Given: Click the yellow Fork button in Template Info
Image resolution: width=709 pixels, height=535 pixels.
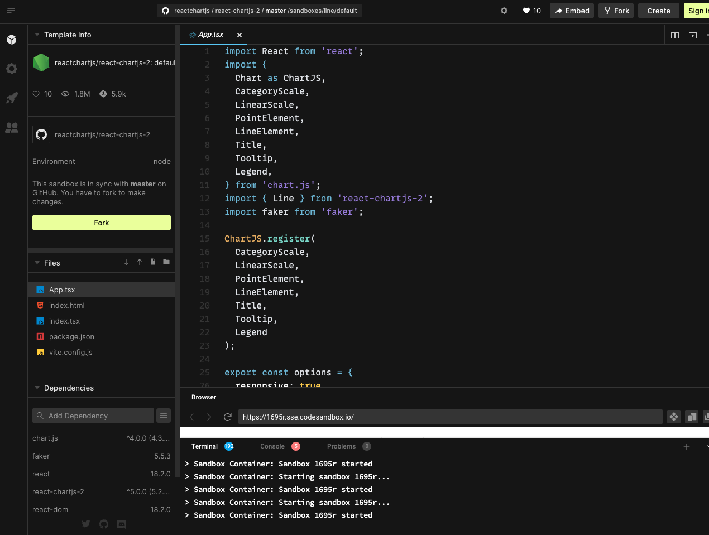Looking at the screenshot, I should click(x=102, y=223).
